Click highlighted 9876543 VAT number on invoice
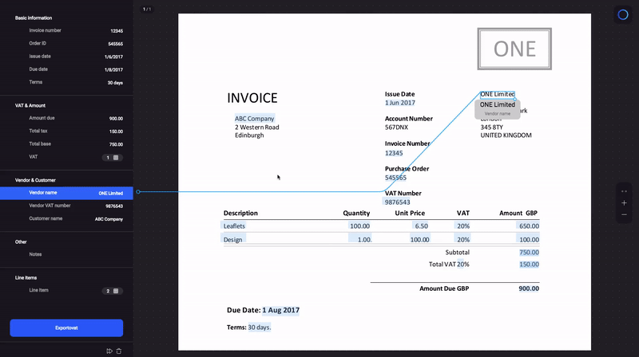 398,202
